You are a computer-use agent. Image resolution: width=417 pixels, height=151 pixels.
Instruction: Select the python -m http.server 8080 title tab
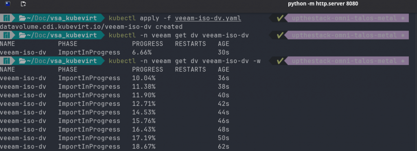[x=323, y=4]
